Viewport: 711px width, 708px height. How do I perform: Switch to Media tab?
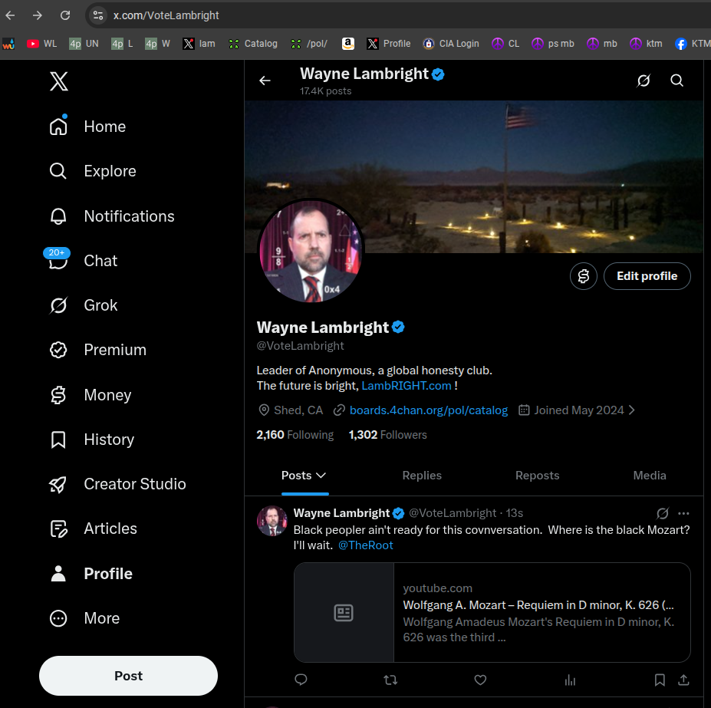(x=650, y=476)
